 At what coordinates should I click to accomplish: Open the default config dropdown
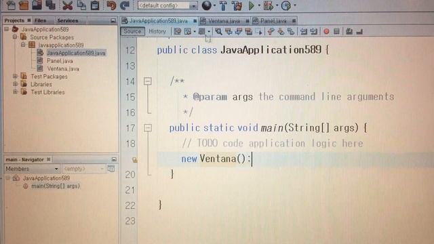[x=167, y=5]
